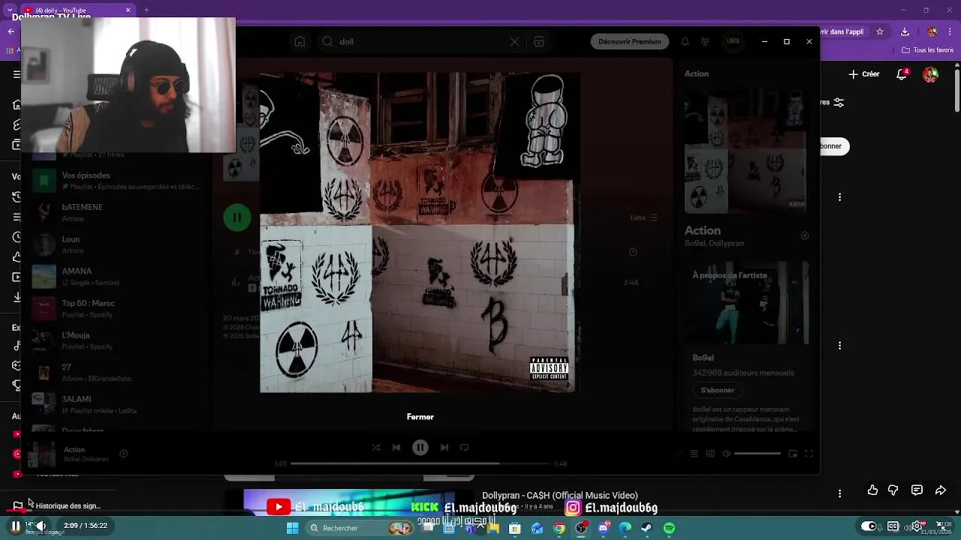Open the Tous les favoris bookmarks folder
Screen dimensions: 961x540
click(x=928, y=50)
